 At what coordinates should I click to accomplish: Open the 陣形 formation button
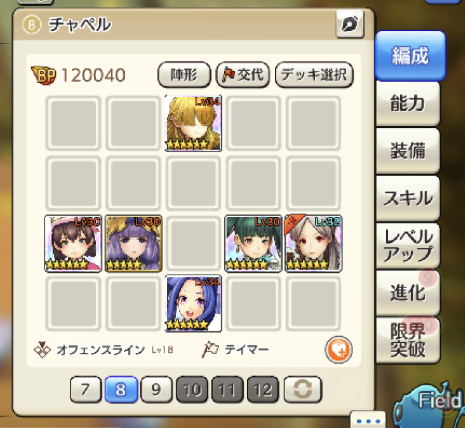click(184, 74)
